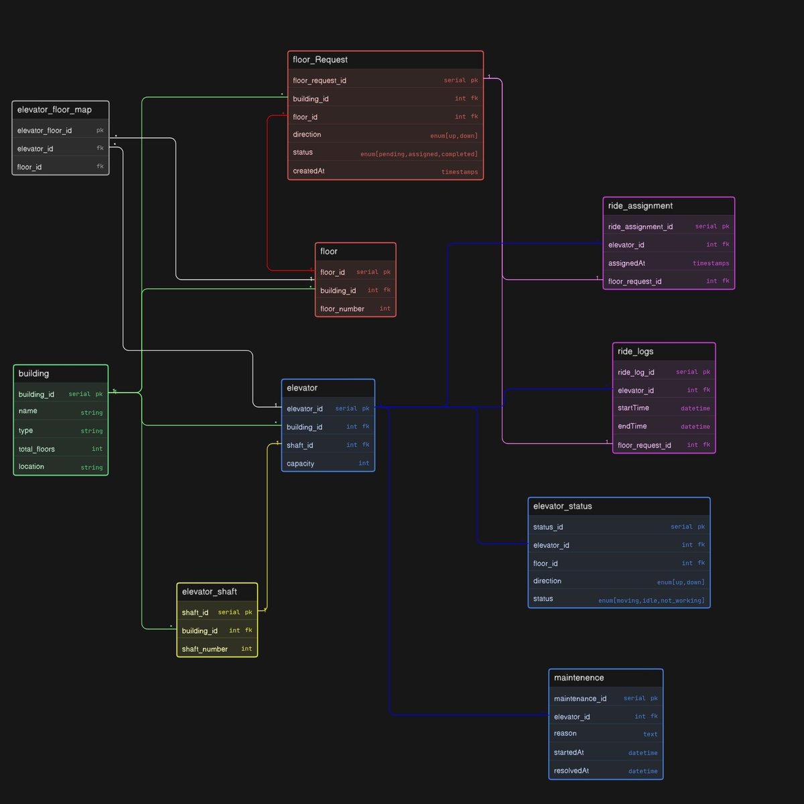This screenshot has width=804, height=804.
Task: Click floor_request_id row in ride_logs table
Action: click(x=664, y=444)
